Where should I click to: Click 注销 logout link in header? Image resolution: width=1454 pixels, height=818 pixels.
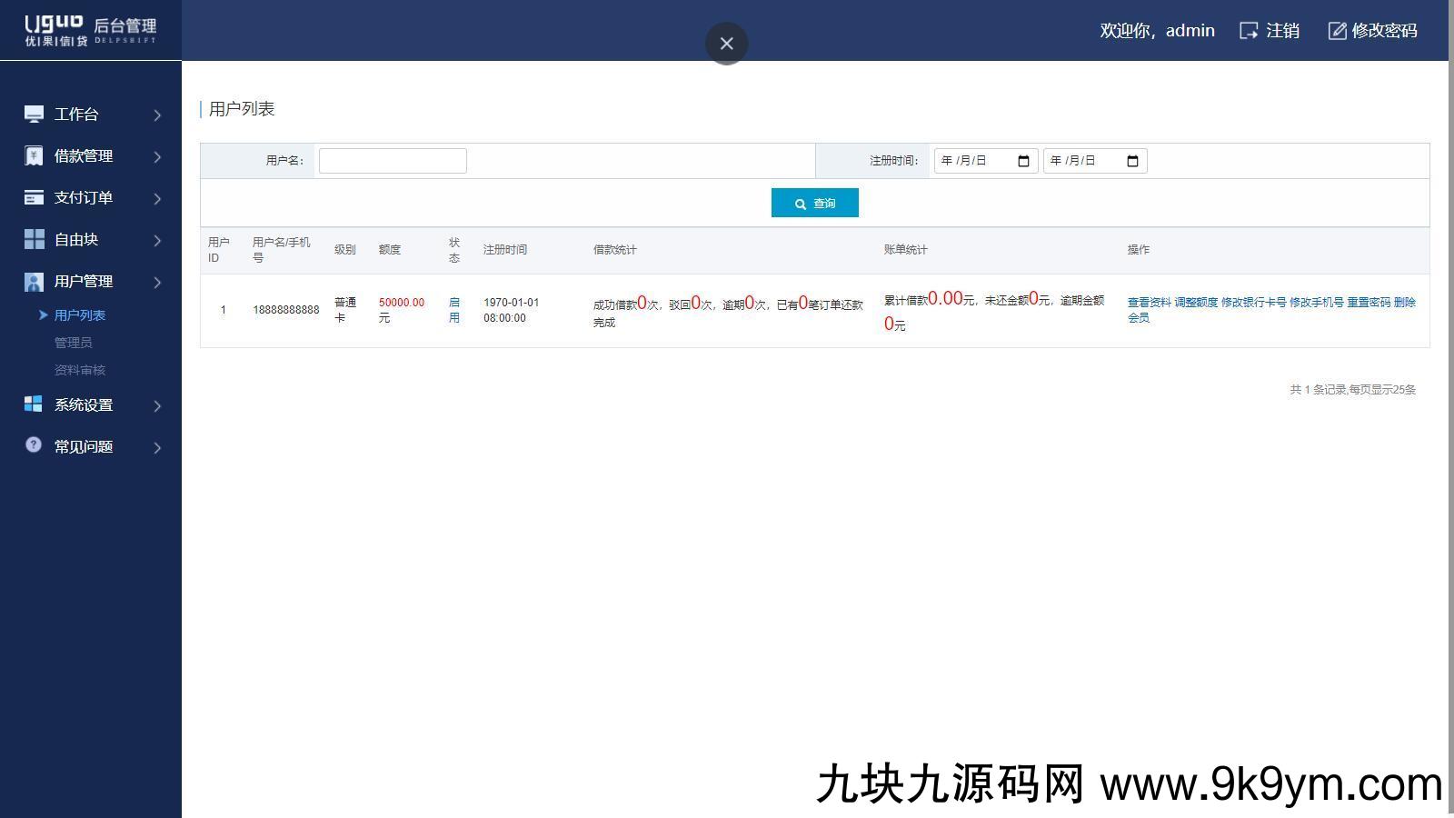[1270, 31]
